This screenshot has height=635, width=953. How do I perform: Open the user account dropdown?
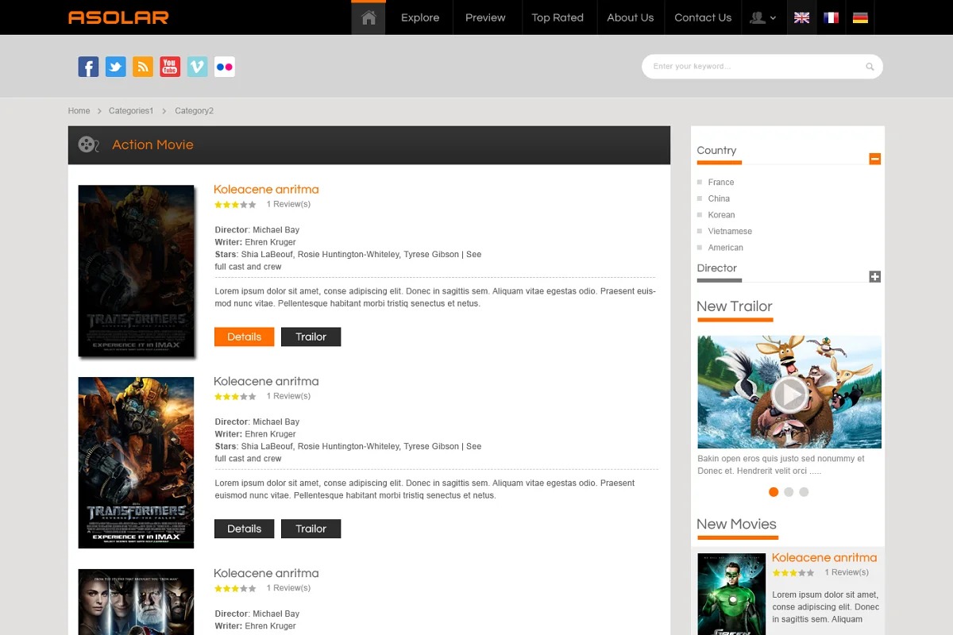click(x=764, y=17)
